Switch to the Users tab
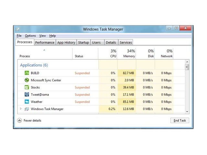207x155 pixels. (x=97, y=42)
